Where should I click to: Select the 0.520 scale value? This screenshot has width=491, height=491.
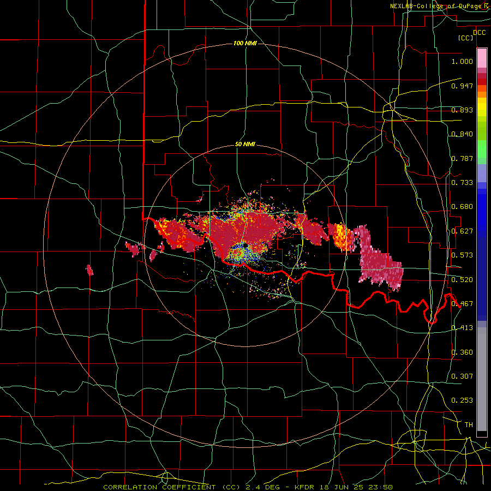[x=462, y=279]
